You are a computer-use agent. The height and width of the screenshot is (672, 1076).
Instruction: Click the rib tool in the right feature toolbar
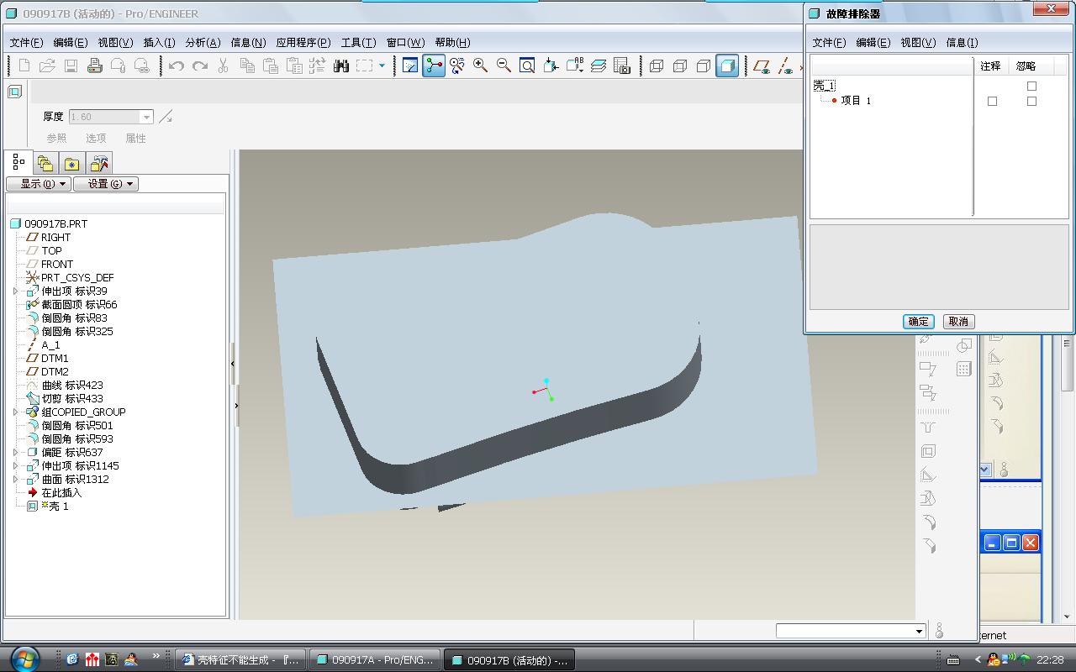click(x=928, y=475)
